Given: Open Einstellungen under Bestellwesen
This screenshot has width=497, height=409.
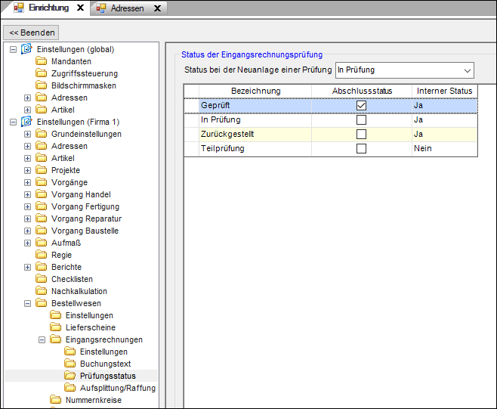Looking at the screenshot, I should (89, 315).
